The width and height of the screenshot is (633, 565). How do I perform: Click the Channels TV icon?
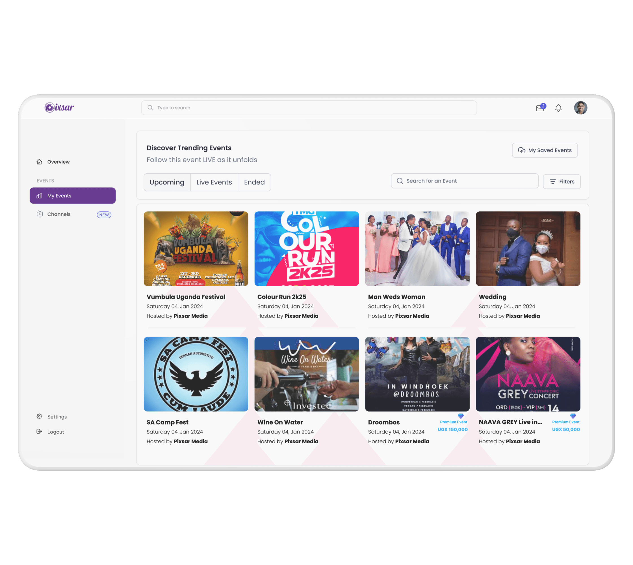[40, 214]
